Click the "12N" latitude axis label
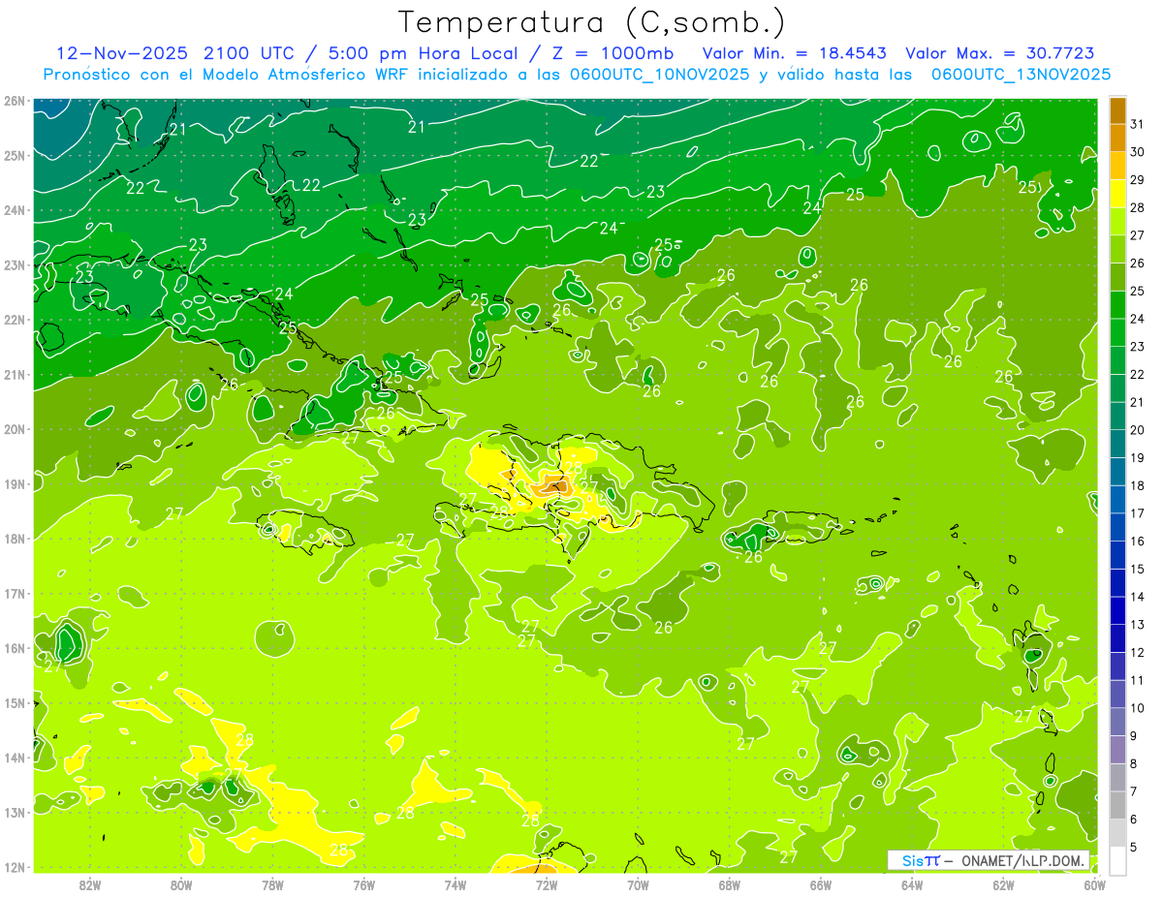 coord(14,867)
